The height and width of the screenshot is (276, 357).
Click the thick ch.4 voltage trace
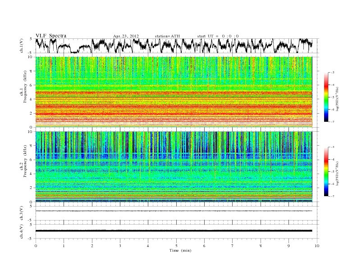coord(174,231)
